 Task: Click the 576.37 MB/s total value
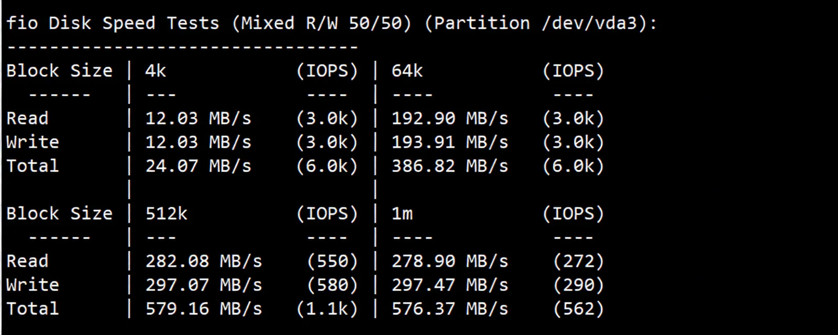point(449,309)
